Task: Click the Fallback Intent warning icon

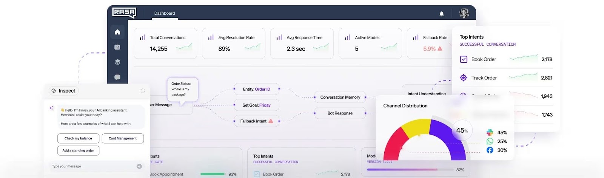Action: click(x=271, y=121)
